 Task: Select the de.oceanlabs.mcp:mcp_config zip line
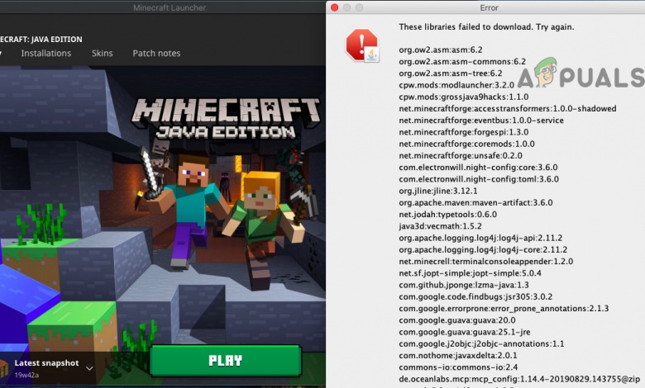pyautogui.click(x=519, y=379)
